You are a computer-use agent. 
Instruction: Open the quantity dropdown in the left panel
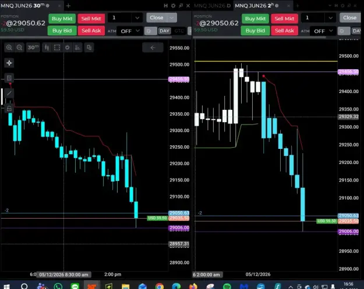point(137,18)
